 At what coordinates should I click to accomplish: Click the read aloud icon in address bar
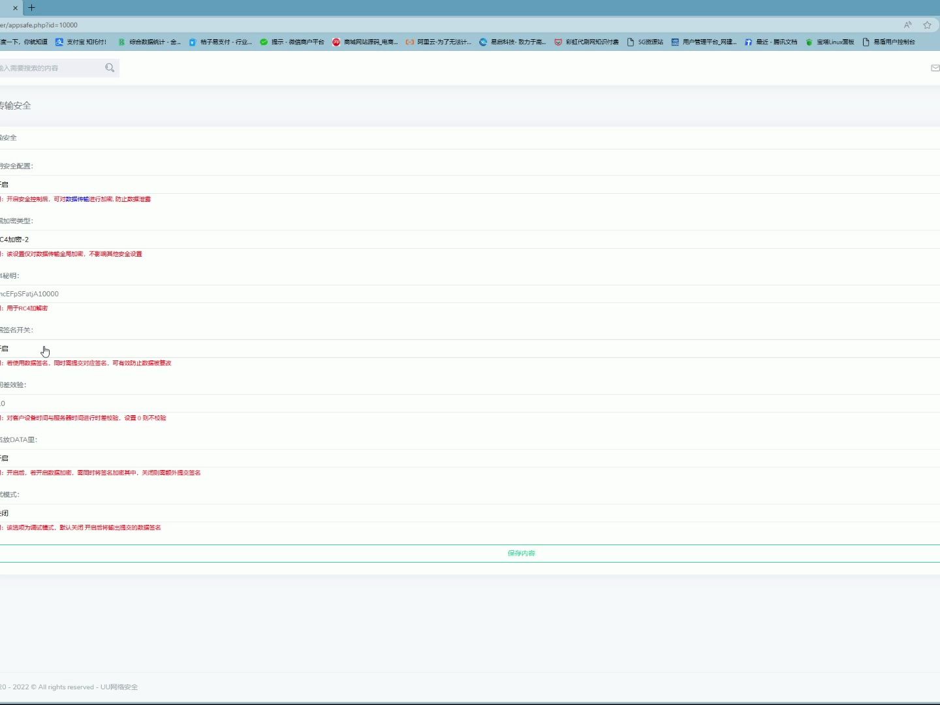tap(907, 25)
